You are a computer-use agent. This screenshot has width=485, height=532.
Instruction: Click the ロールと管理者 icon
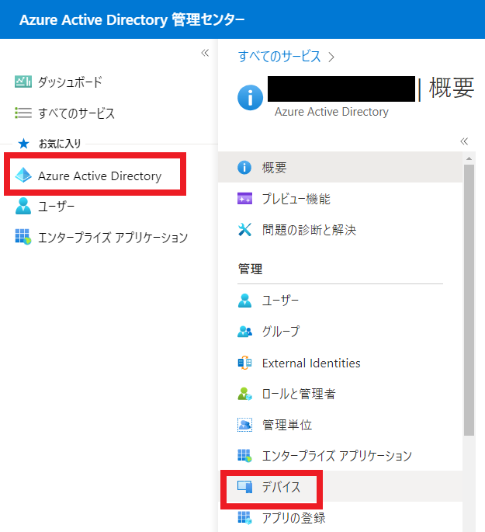(x=244, y=394)
